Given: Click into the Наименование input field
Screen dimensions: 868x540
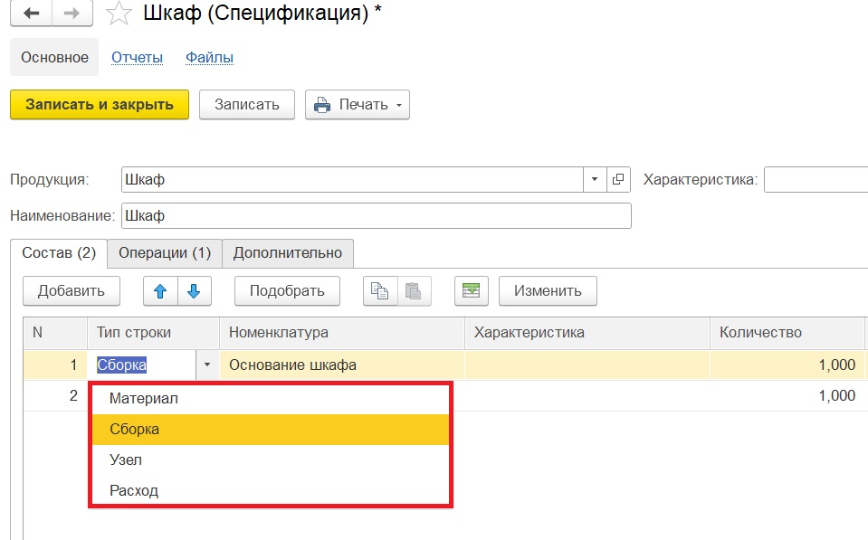Looking at the screenshot, I should (377, 216).
